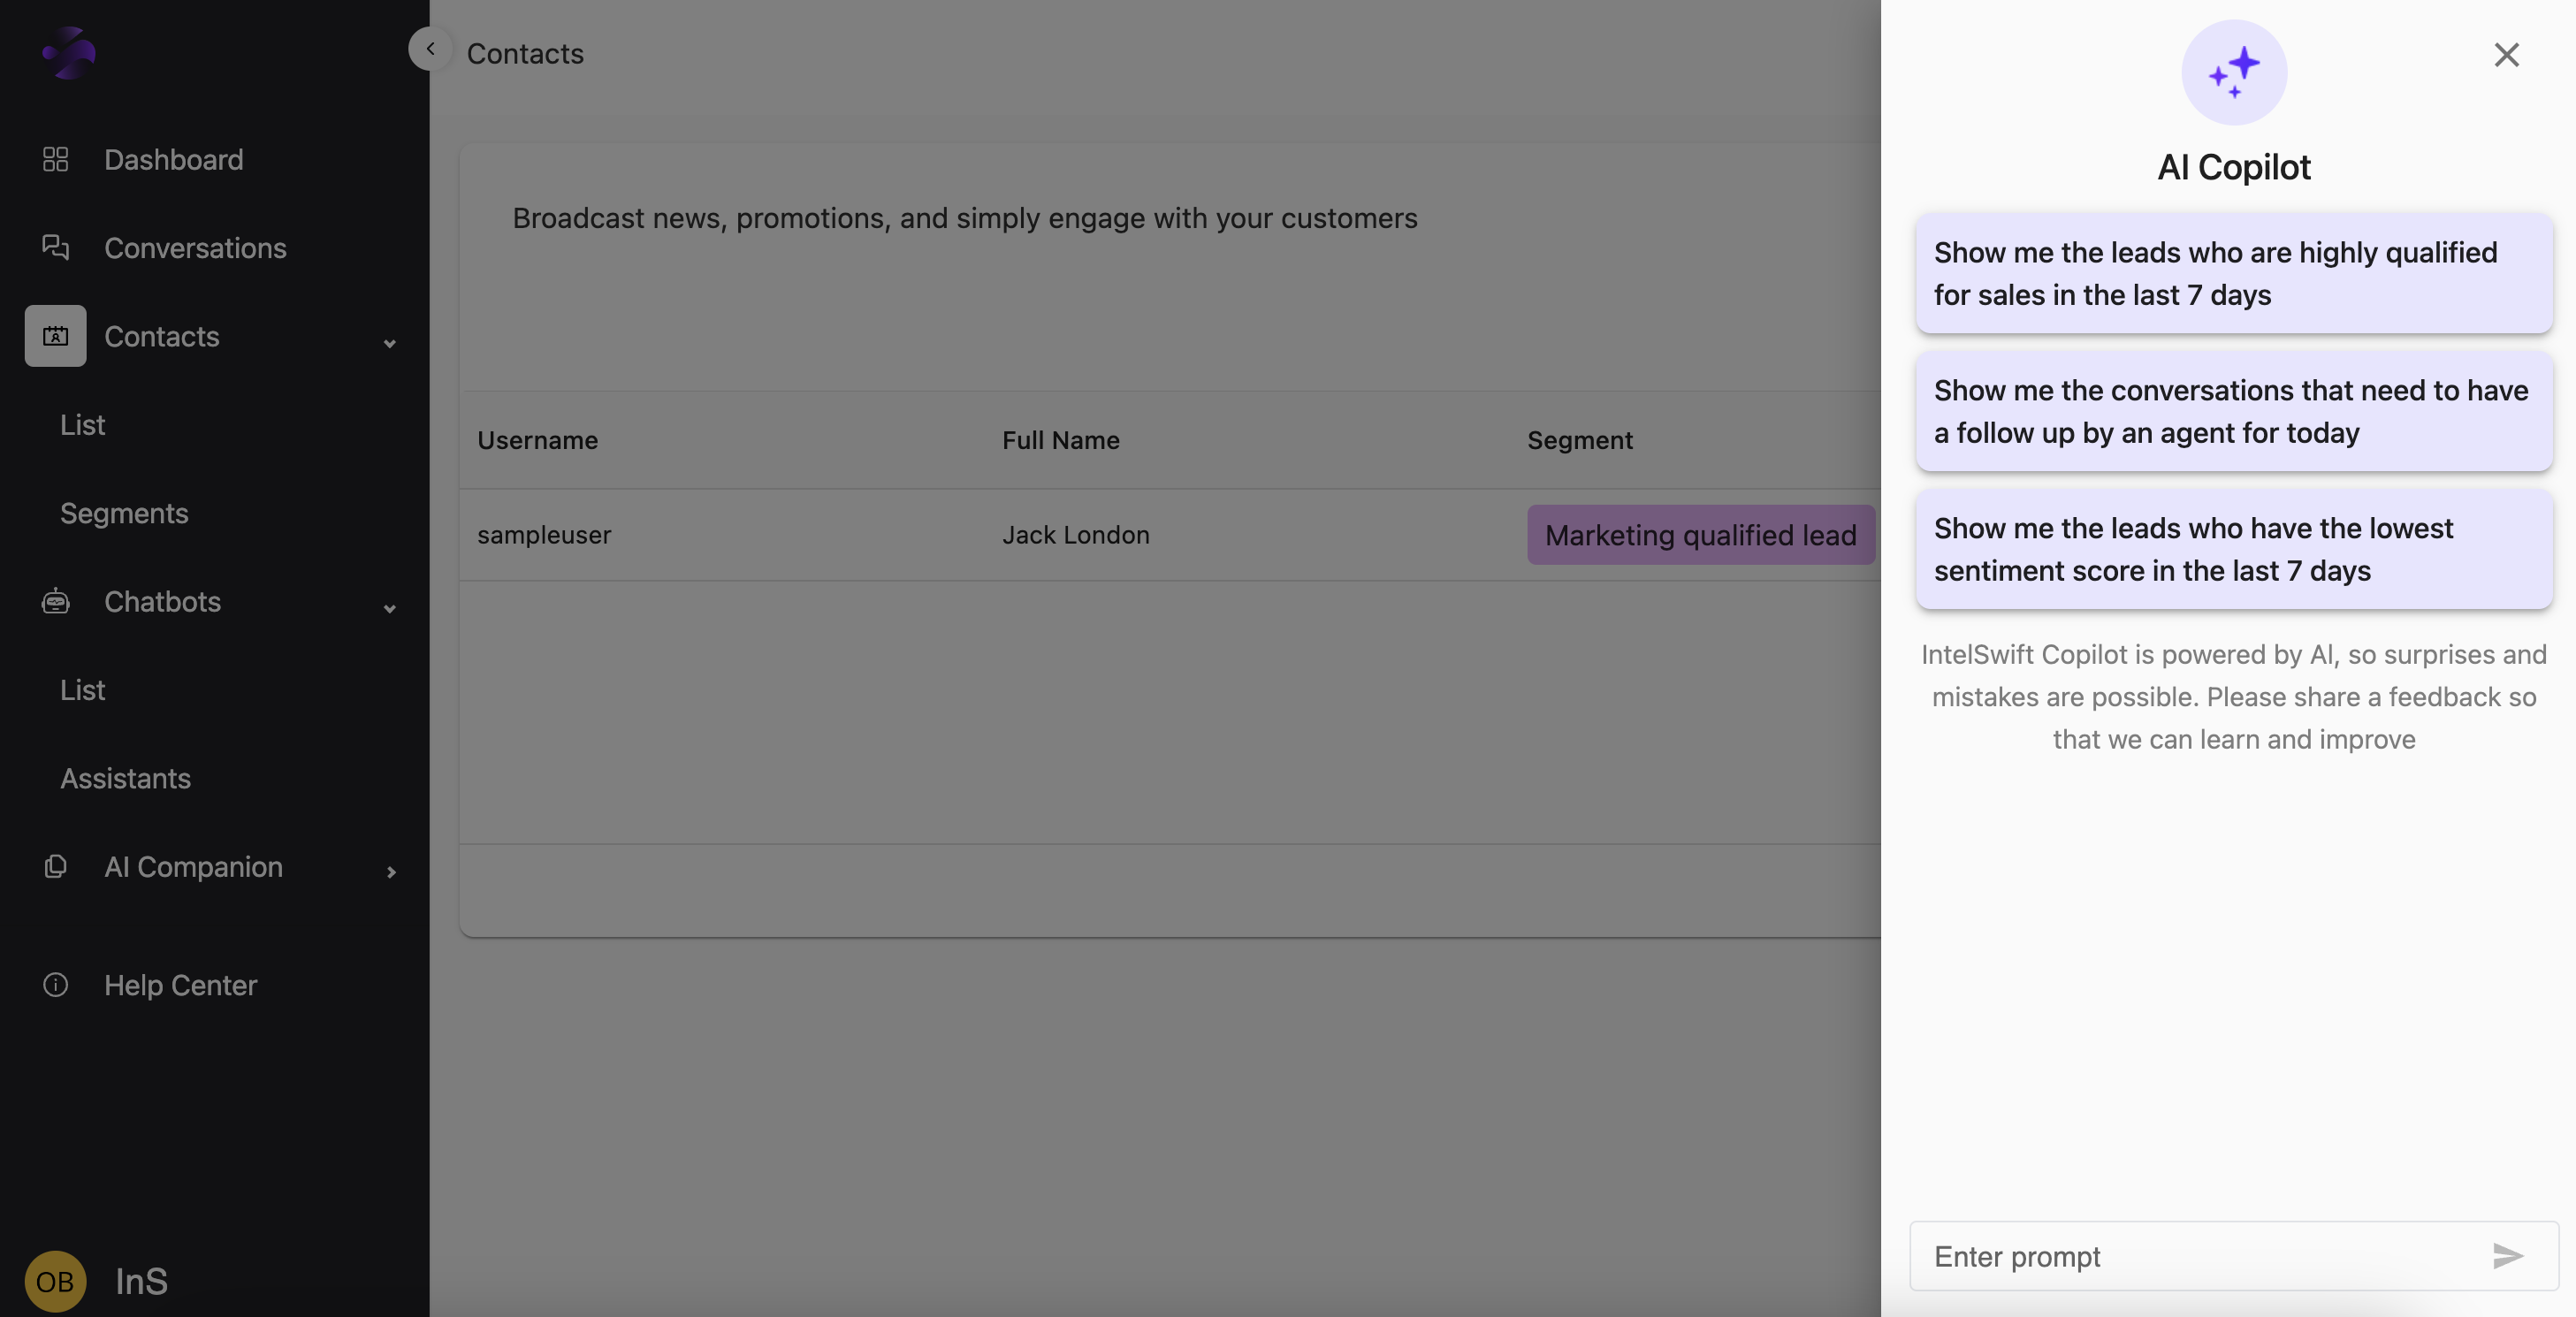This screenshot has width=2576, height=1317.
Task: Click the Help Center info icon
Action: (x=55, y=985)
